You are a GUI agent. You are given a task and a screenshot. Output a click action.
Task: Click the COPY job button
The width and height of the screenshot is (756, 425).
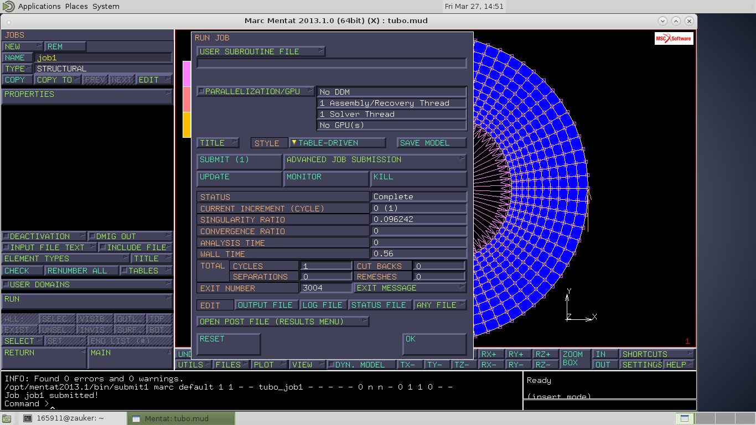(x=18, y=80)
